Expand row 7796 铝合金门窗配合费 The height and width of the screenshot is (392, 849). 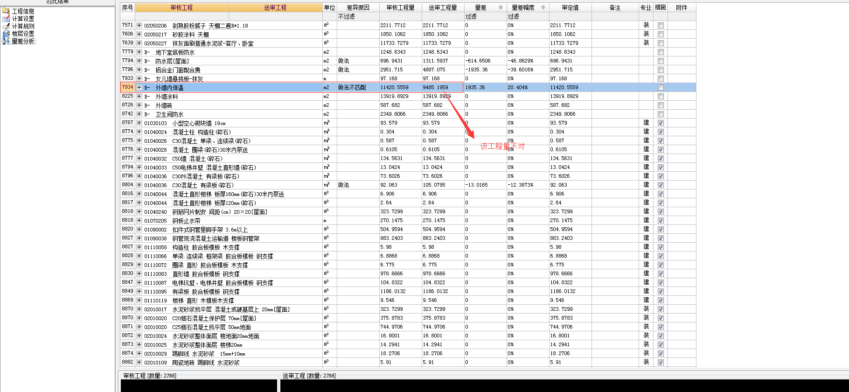[139, 70]
